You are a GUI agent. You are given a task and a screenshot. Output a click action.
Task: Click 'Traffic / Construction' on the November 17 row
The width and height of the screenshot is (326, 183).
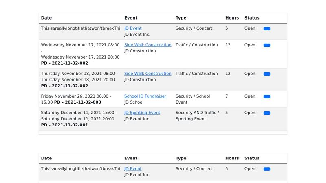197,45
